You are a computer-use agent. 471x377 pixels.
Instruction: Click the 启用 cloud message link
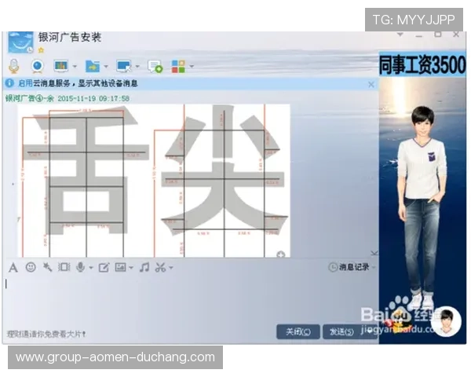[25, 83]
